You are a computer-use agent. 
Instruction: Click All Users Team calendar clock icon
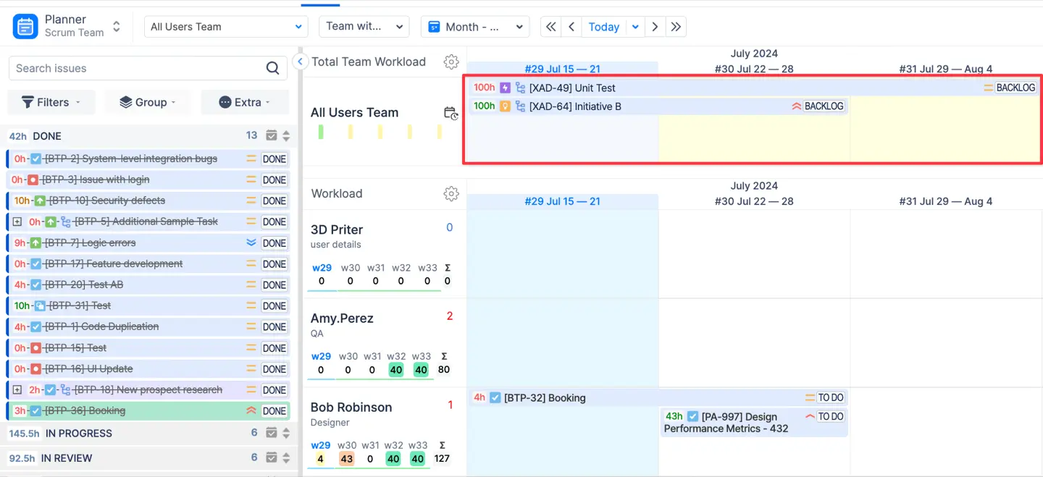[451, 113]
